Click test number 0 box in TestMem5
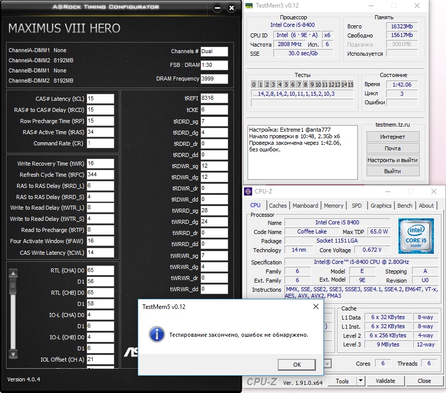This screenshot has width=446, height=393. click(x=254, y=84)
